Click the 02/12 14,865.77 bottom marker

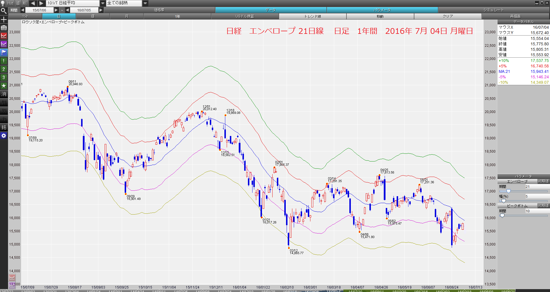pyautogui.click(x=289, y=248)
